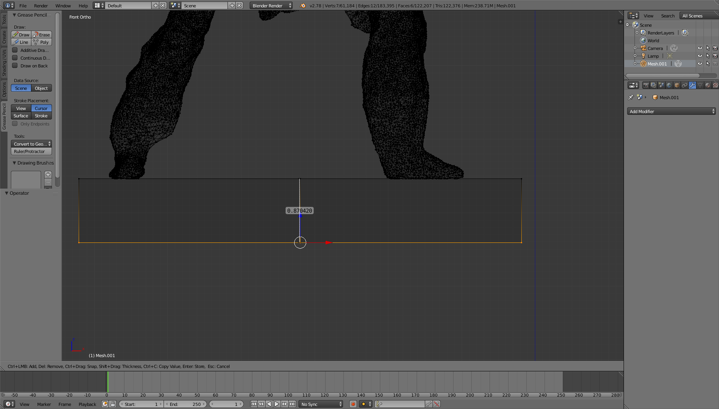
Task: Click the Ruler/Protractor tool button
Action: 31,151
